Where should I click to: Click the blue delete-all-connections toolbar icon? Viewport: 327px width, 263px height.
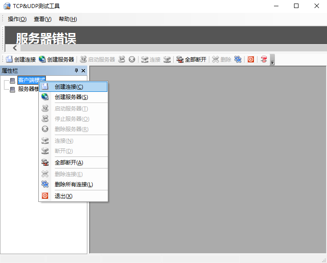pos(238,59)
